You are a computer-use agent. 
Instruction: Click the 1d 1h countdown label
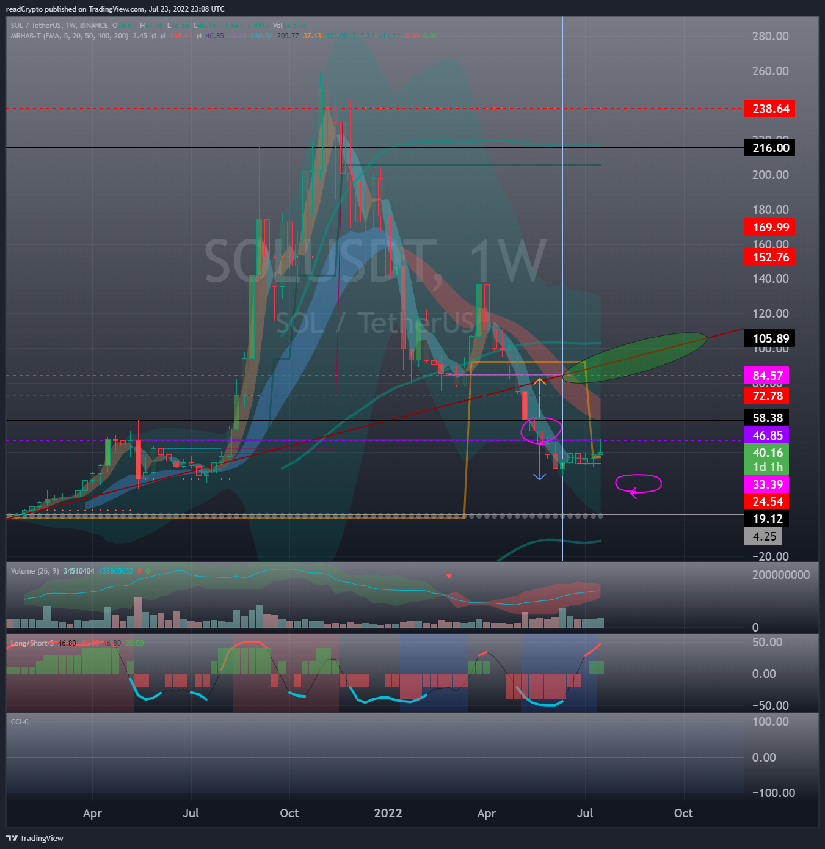click(x=766, y=467)
